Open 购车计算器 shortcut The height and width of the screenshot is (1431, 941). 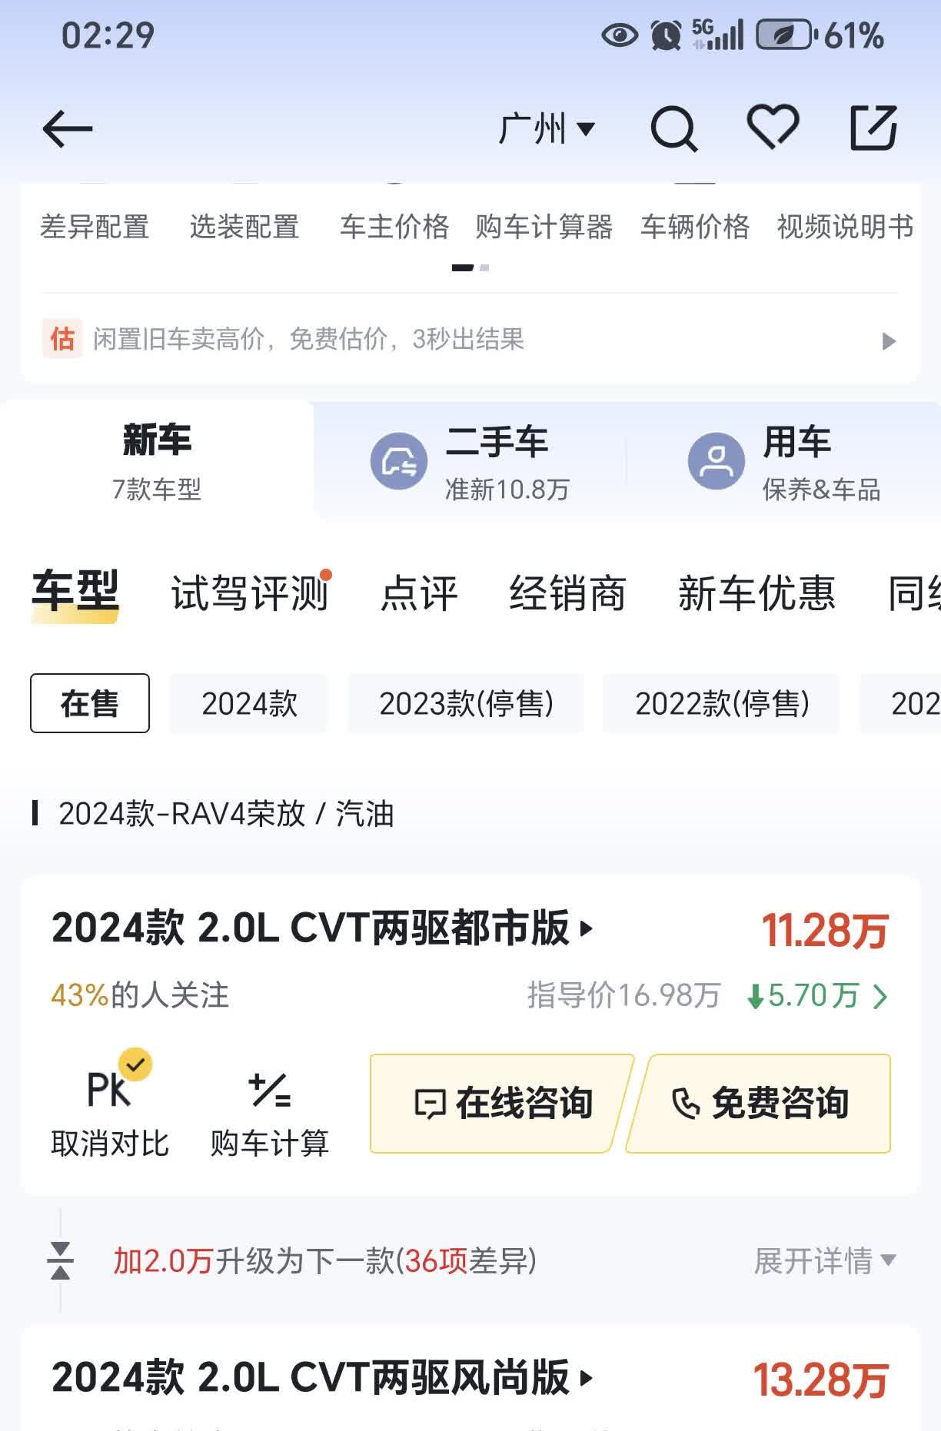click(x=544, y=227)
